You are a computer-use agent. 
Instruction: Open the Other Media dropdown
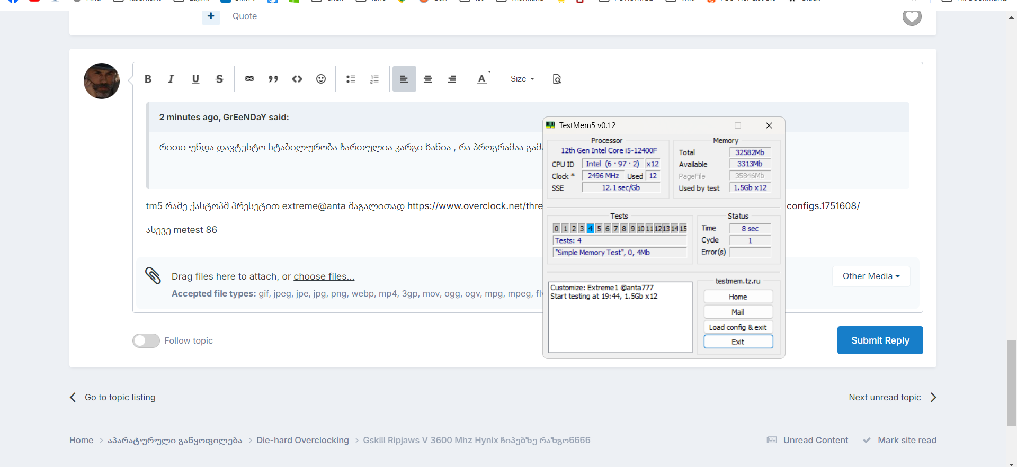point(871,276)
